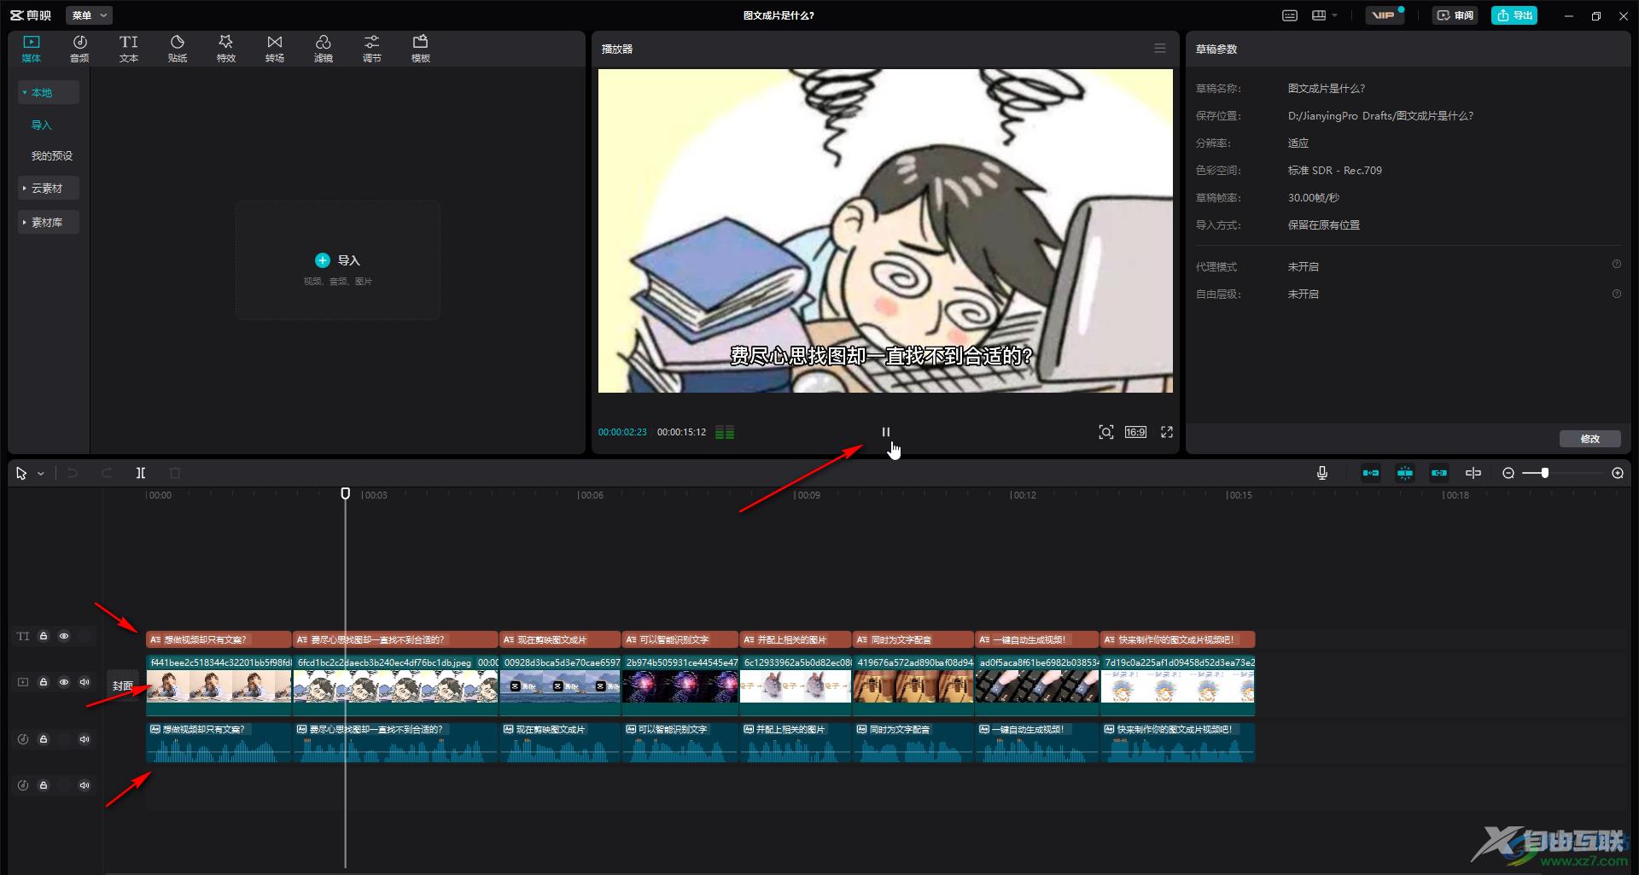Select the pointer selection tool
Viewport: 1639px width, 875px height.
point(21,473)
